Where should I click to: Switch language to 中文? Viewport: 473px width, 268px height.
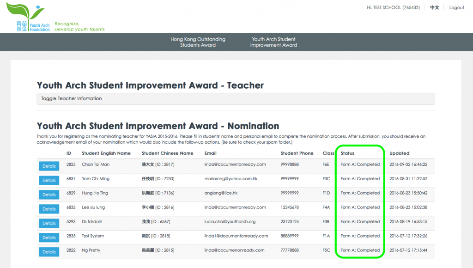434,7
